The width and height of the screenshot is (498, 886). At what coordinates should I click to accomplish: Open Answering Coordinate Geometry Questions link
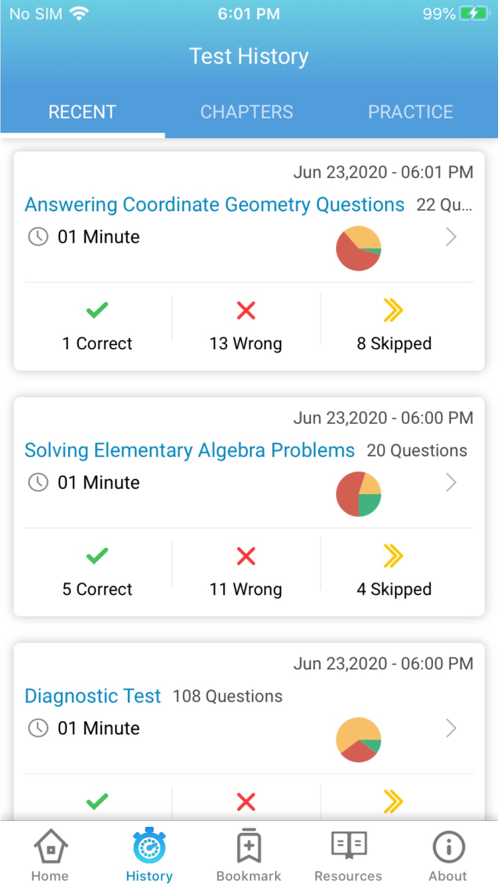pyautogui.click(x=215, y=205)
